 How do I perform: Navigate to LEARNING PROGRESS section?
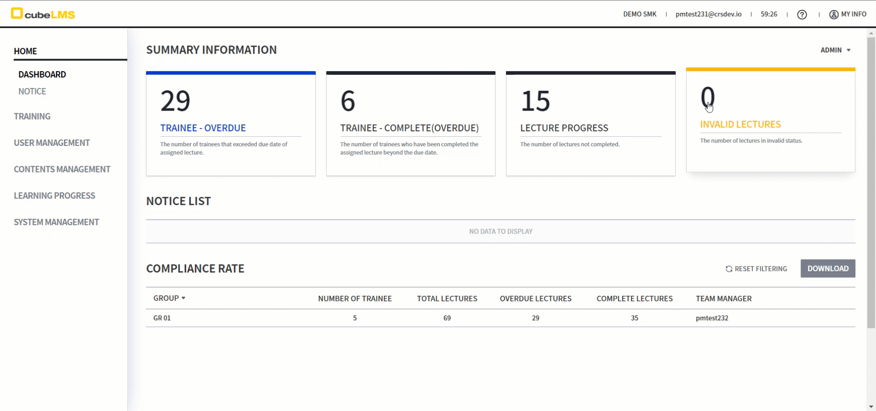pyautogui.click(x=55, y=196)
